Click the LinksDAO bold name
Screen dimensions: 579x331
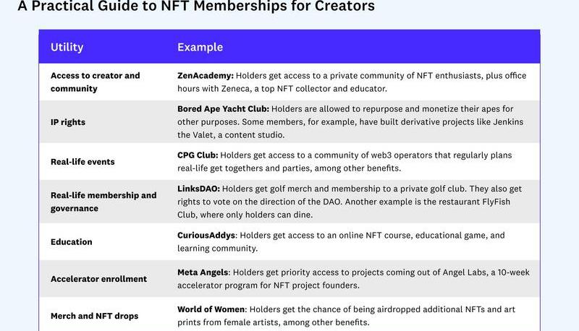199,189
